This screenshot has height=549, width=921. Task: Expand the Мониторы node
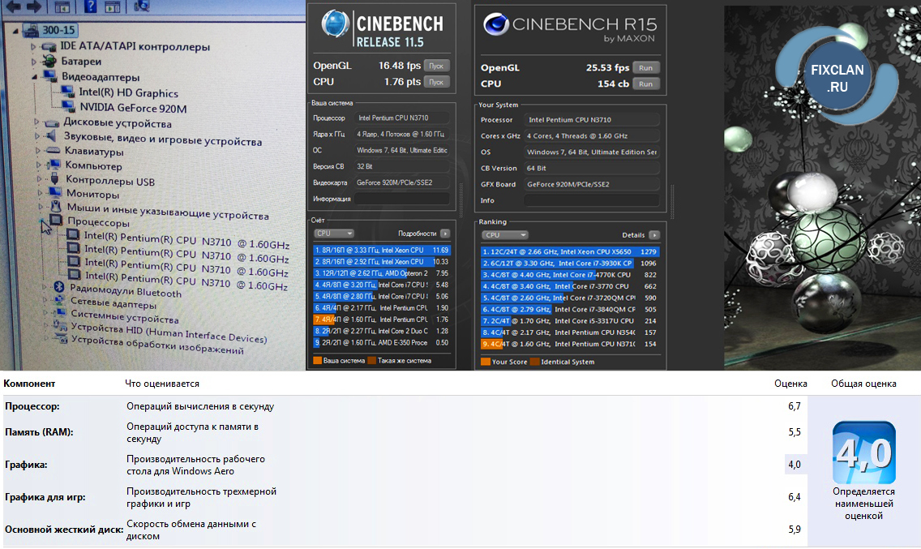pyautogui.click(x=40, y=193)
